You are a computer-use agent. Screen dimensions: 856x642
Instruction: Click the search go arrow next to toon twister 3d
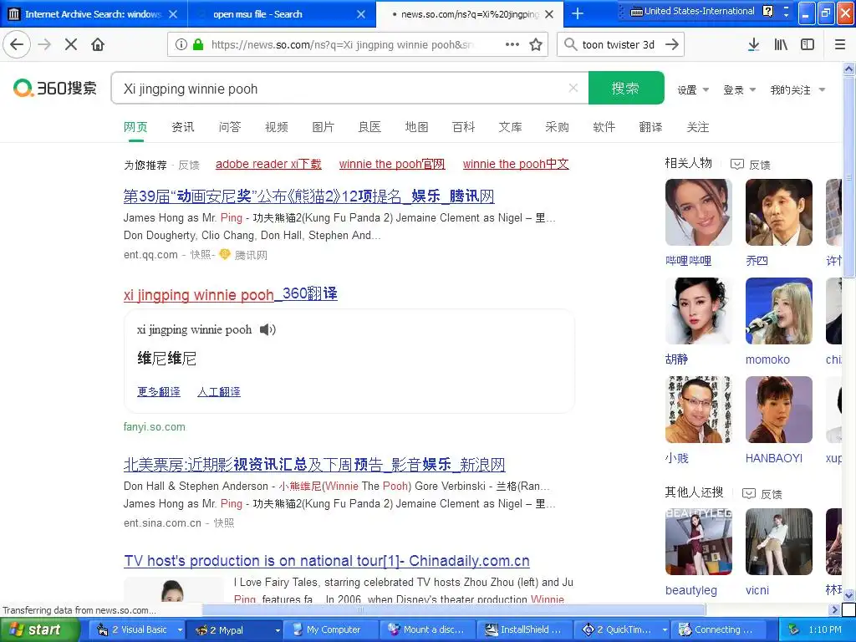[x=672, y=45]
